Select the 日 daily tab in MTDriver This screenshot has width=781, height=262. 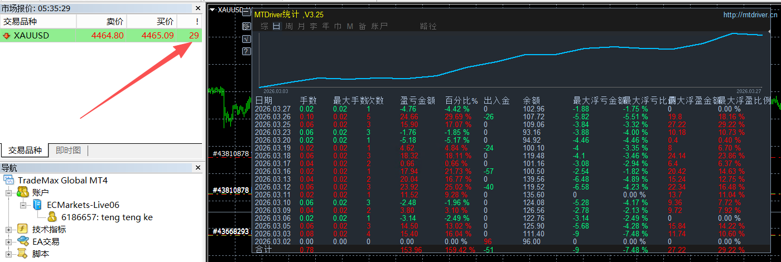tap(276, 26)
